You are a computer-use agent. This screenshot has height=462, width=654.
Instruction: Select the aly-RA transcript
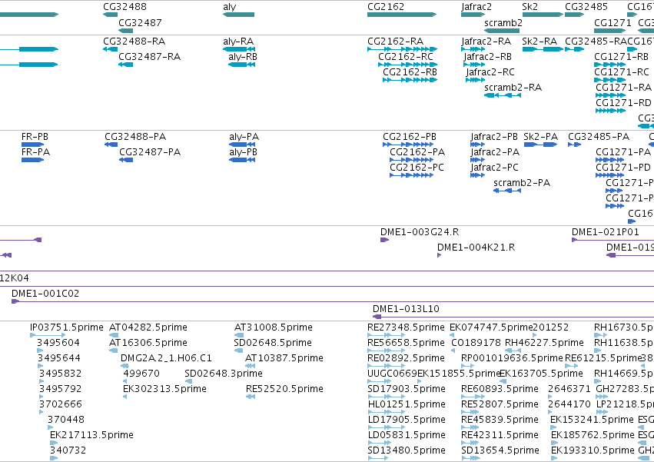click(x=239, y=49)
